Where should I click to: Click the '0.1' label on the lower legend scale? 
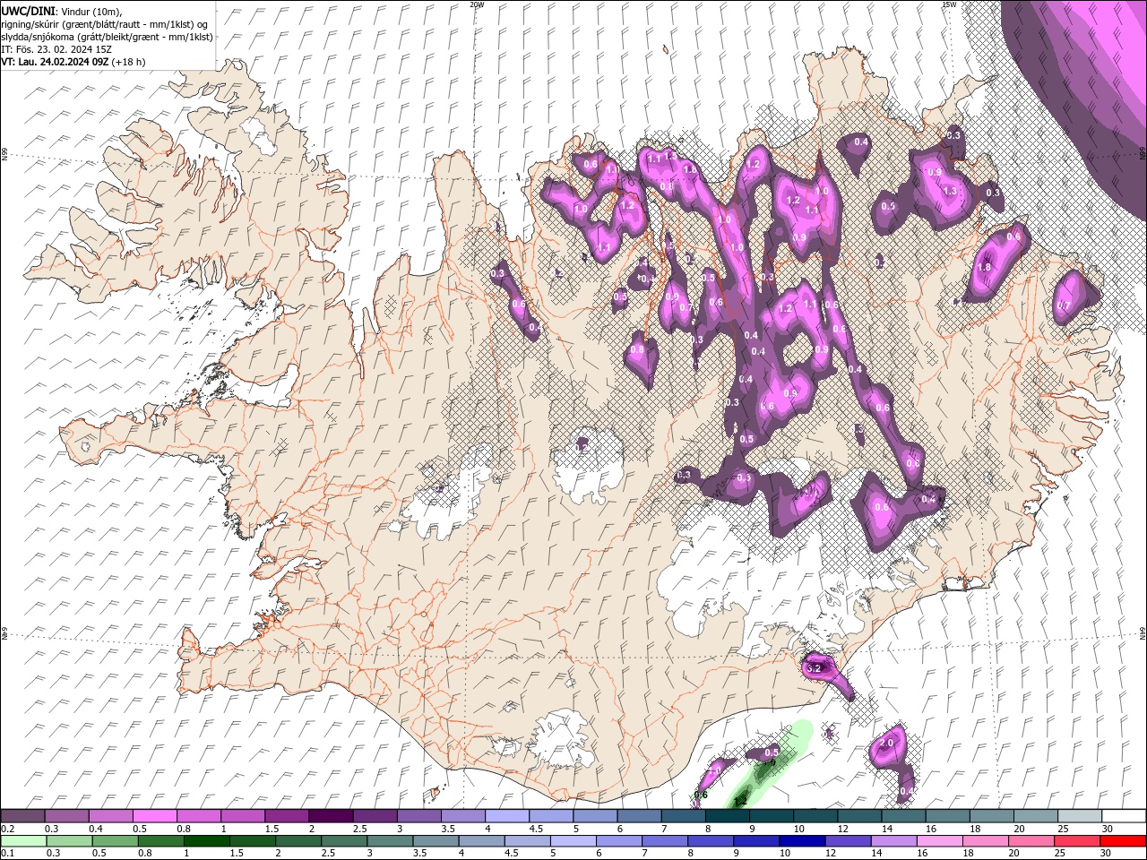click(x=9, y=854)
